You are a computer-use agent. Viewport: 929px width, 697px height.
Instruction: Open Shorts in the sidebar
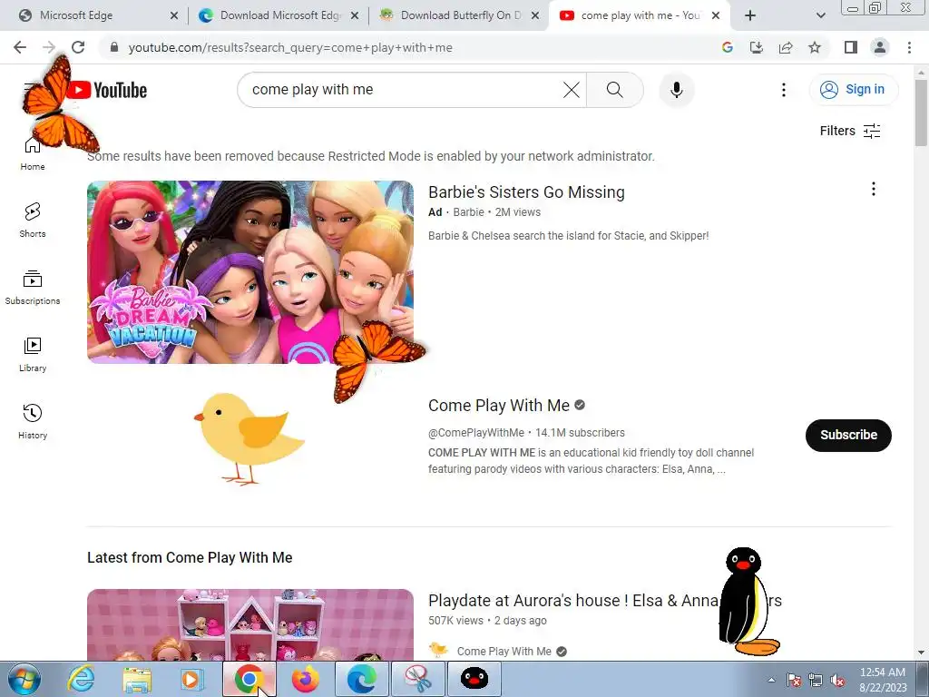pos(33,220)
